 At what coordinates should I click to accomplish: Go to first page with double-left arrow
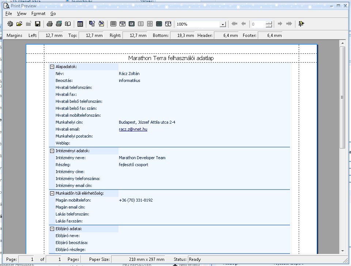click(x=234, y=24)
